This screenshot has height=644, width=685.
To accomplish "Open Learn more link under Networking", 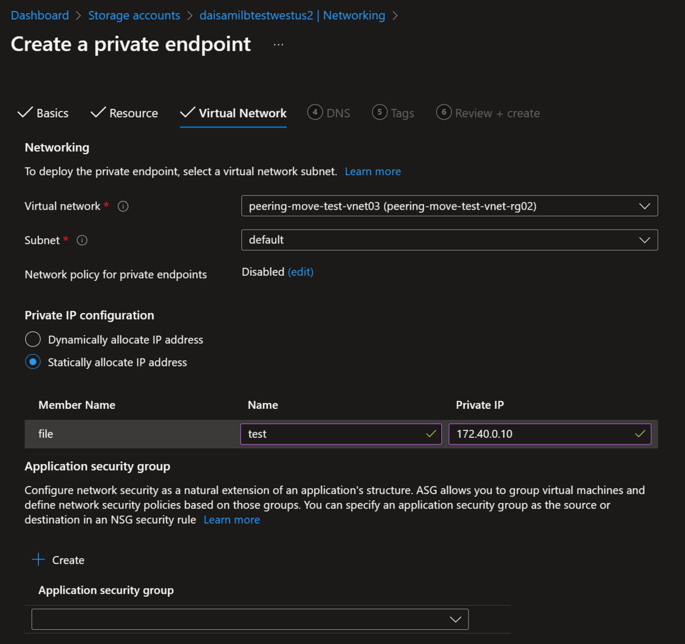I will coord(373,171).
